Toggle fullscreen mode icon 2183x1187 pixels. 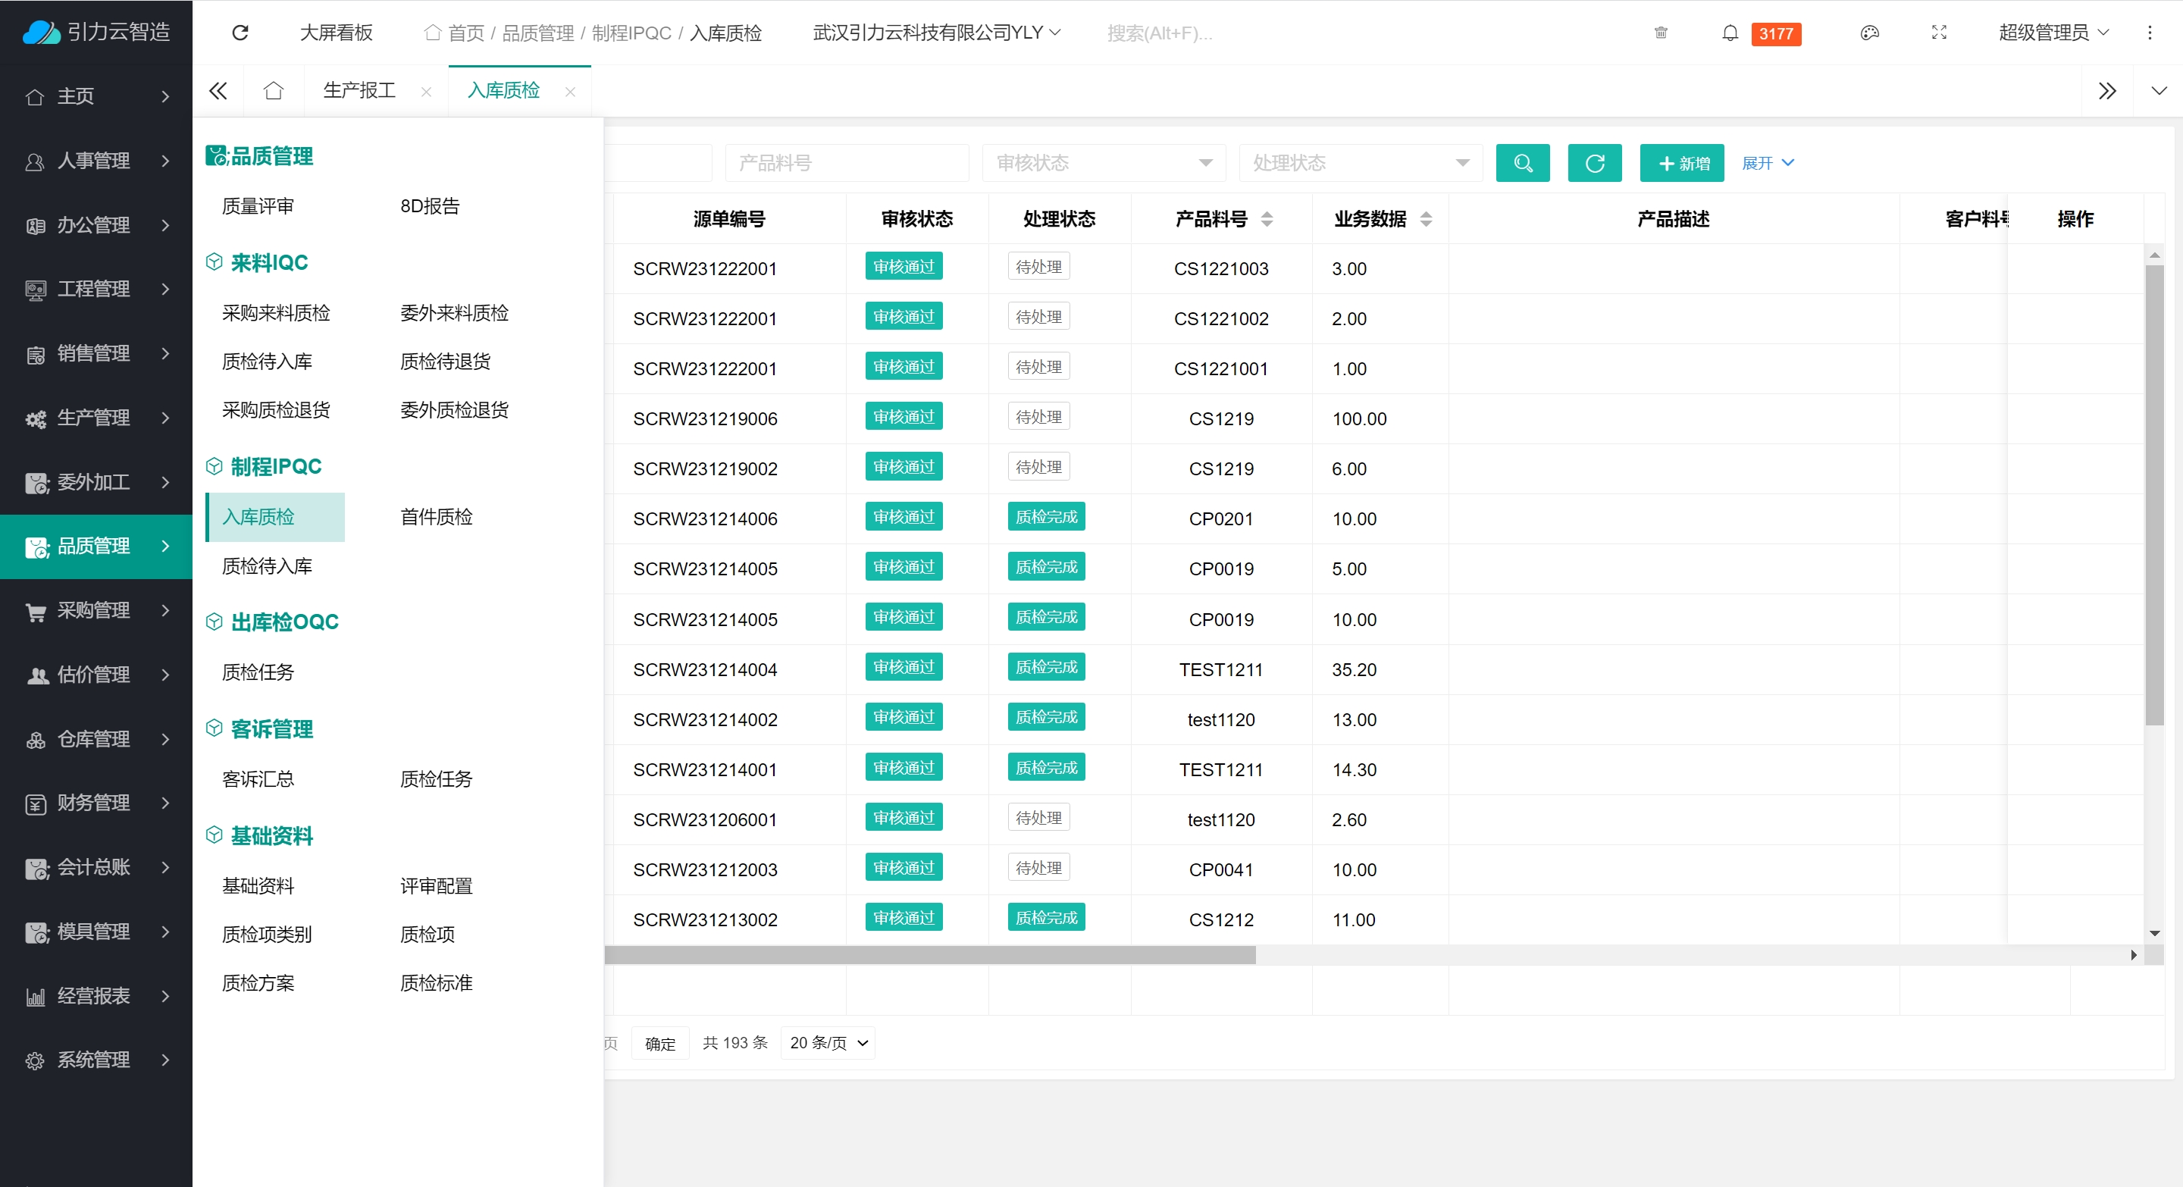coord(1939,32)
